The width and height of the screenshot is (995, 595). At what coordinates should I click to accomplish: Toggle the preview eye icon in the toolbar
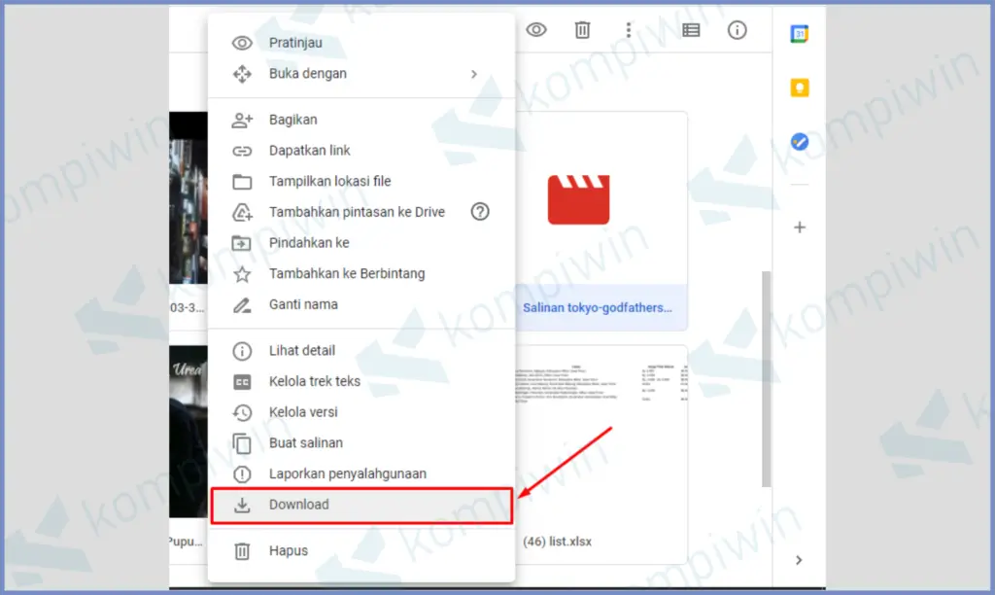click(535, 30)
